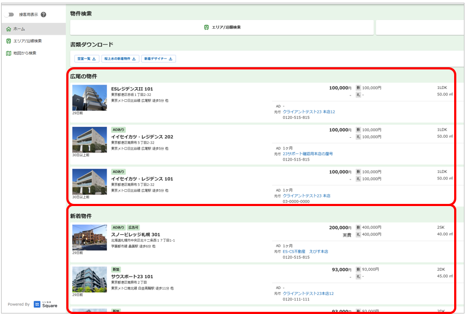Viewport: 465px width, 314px height.
Task: Click the 93,000円 rent for サウスポート23 101
Action: (342, 270)
